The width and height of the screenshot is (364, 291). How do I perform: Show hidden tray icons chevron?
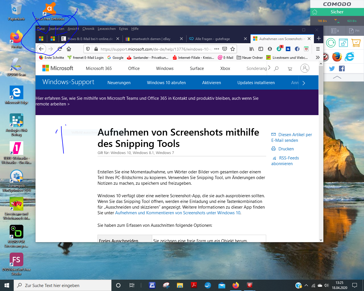click(x=306, y=285)
